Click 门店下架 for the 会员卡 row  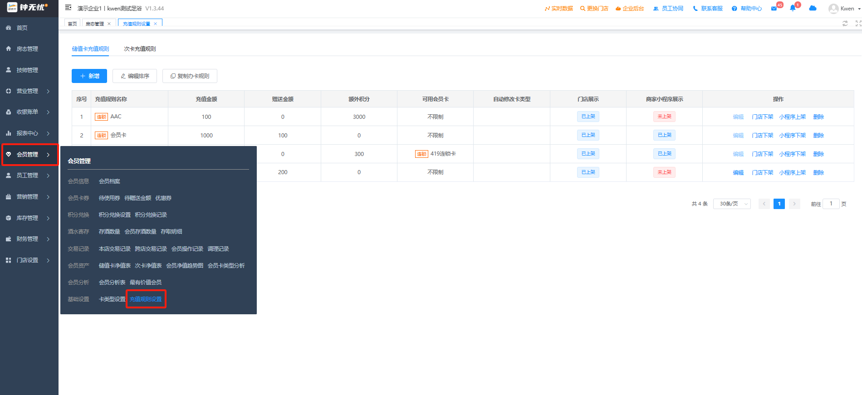pyautogui.click(x=762, y=136)
